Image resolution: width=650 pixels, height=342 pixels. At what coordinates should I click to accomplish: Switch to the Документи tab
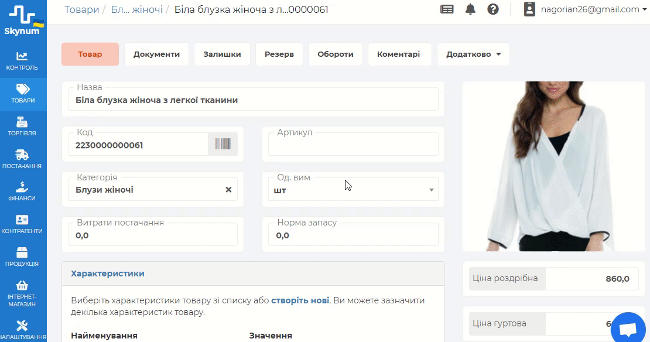(156, 54)
